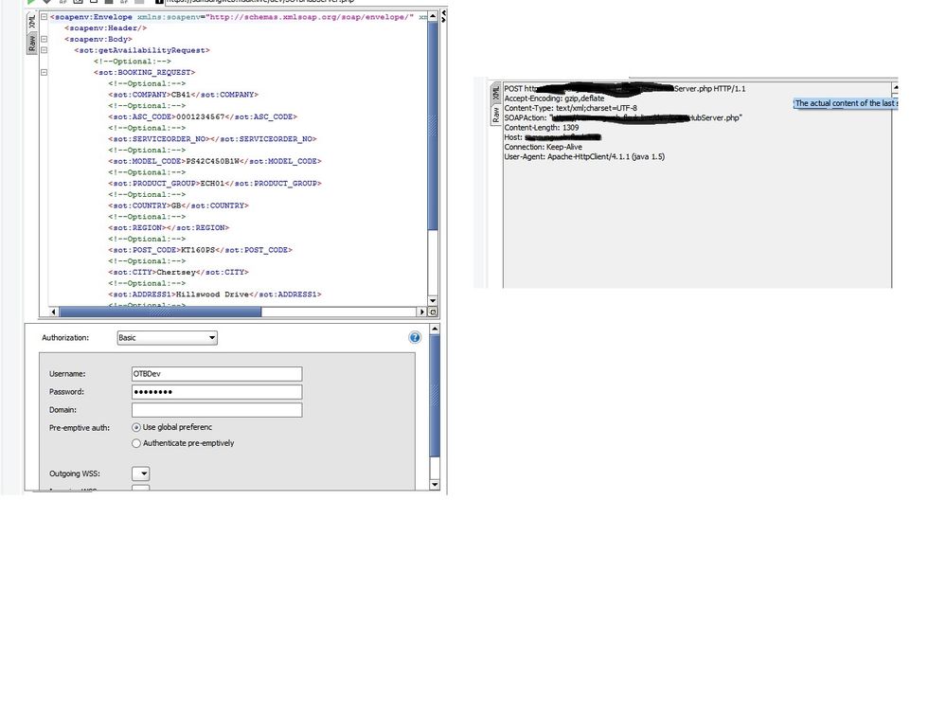Switch to the XML tab of the request editor
946x714 pixels.
[x=32, y=22]
